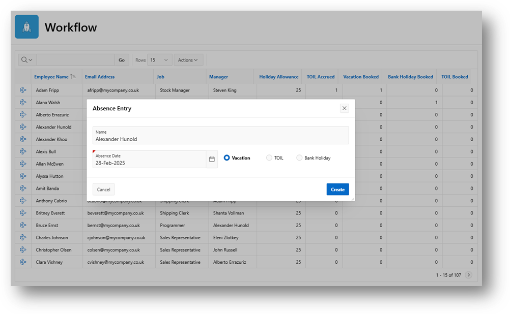510x314 pixels.
Task: Click the TOIL Accrued column header
Action: pyautogui.click(x=320, y=77)
